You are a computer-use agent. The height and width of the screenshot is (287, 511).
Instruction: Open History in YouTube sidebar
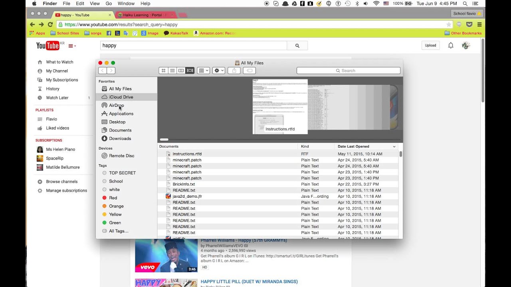(53, 89)
